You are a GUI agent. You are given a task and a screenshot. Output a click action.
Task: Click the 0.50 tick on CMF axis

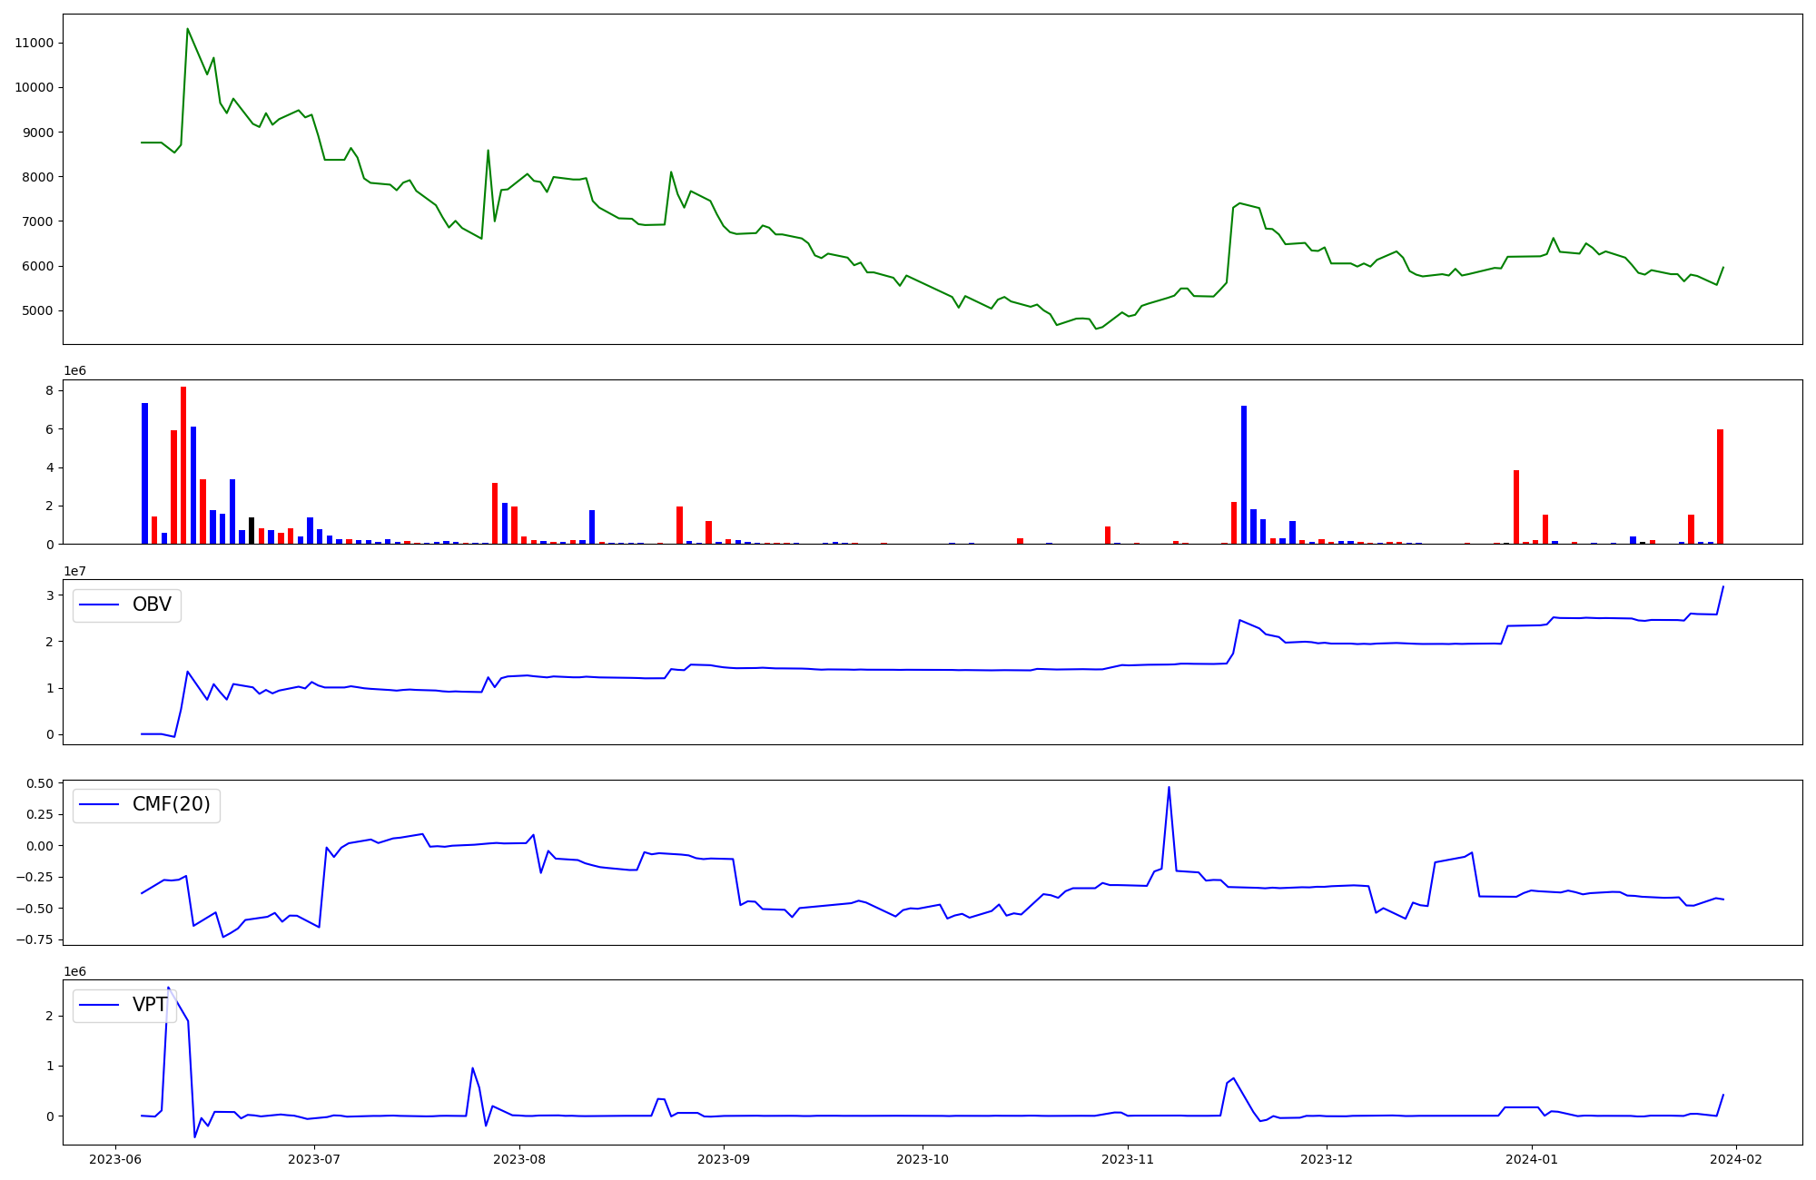point(40,783)
